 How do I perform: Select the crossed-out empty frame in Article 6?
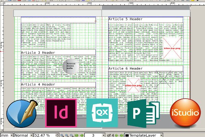click(x=163, y=79)
